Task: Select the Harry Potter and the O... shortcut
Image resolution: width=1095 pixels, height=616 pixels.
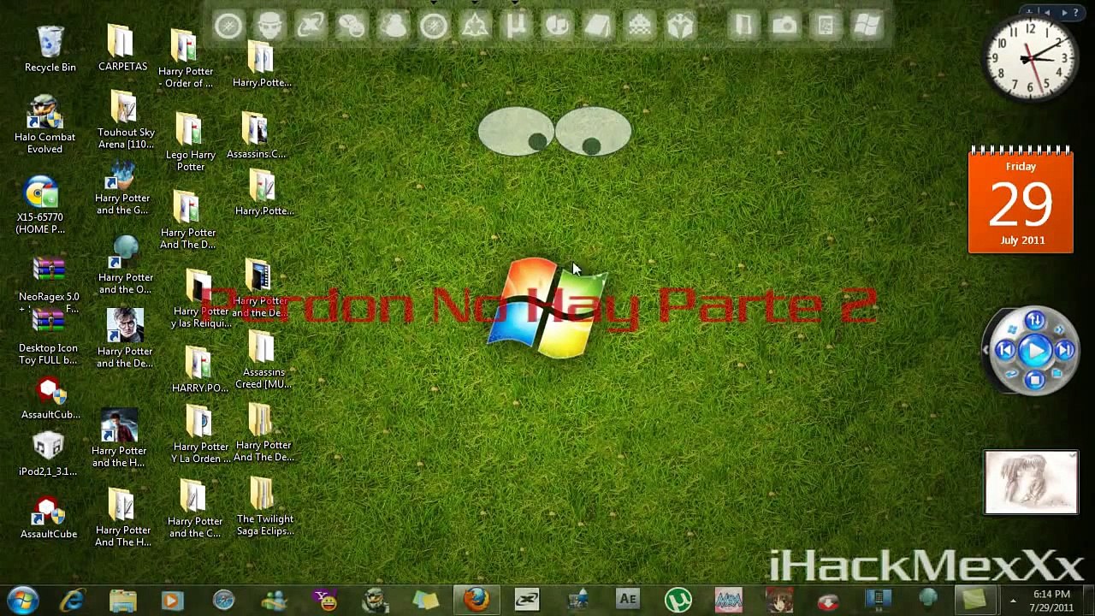Action: pyautogui.click(x=126, y=265)
